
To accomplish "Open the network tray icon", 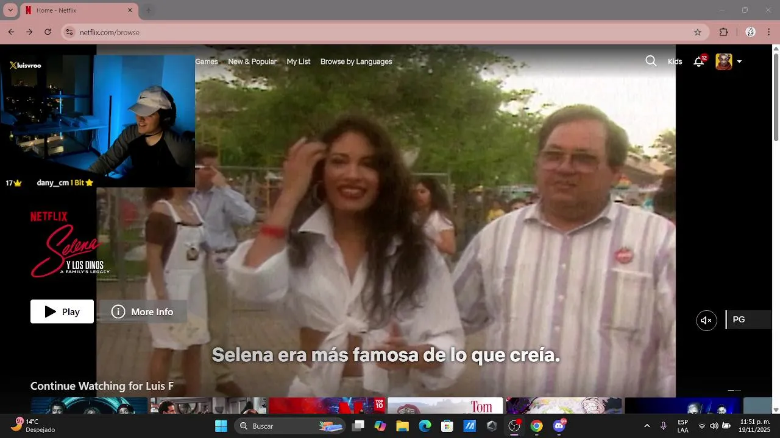I will tap(702, 426).
